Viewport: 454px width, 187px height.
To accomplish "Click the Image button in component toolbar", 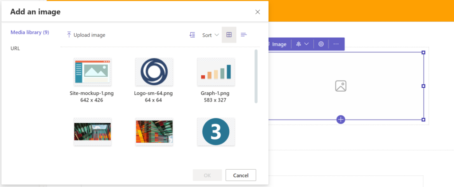I will tap(278, 44).
